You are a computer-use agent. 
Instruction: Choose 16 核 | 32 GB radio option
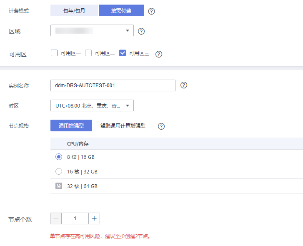click(59, 171)
